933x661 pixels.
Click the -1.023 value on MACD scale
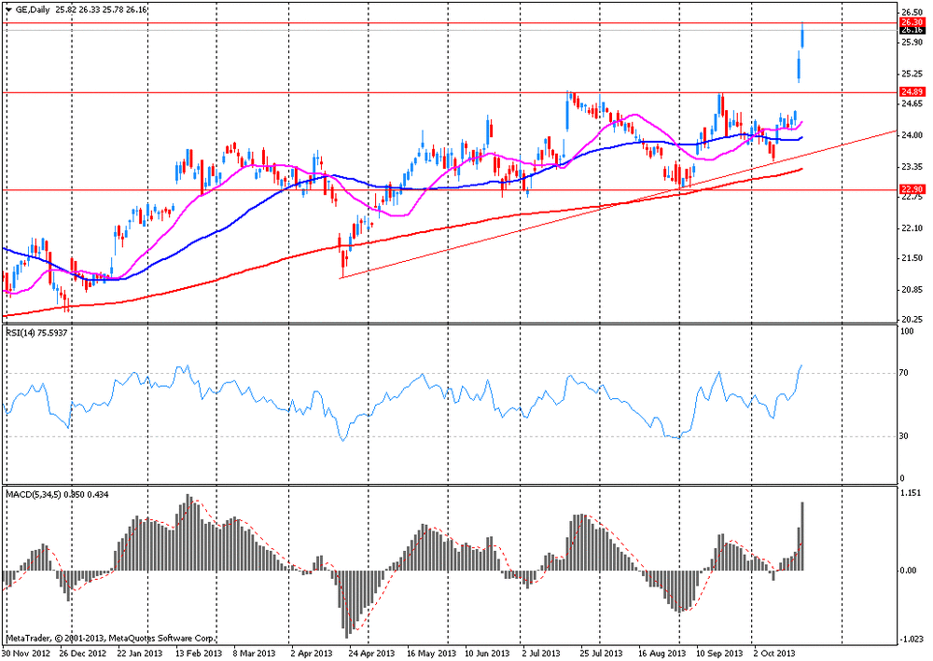pos(911,640)
